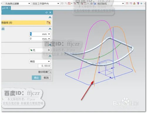This screenshot has width=147, height=113.
Task: Collapse the section containing the 单段 dropdown
Action: (x=50, y=56)
